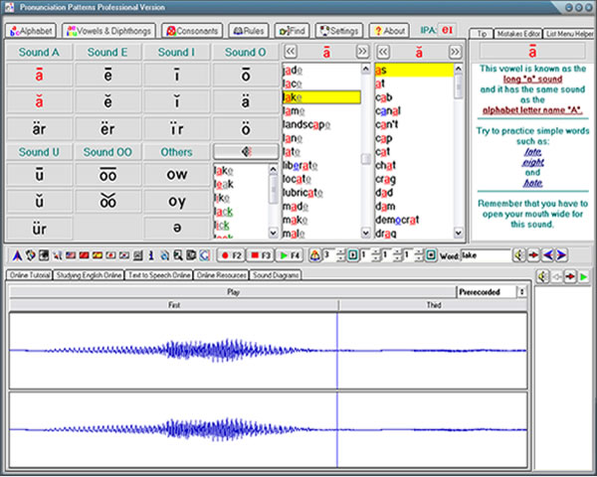Click the green play icon above the right side panel

[x=583, y=276]
